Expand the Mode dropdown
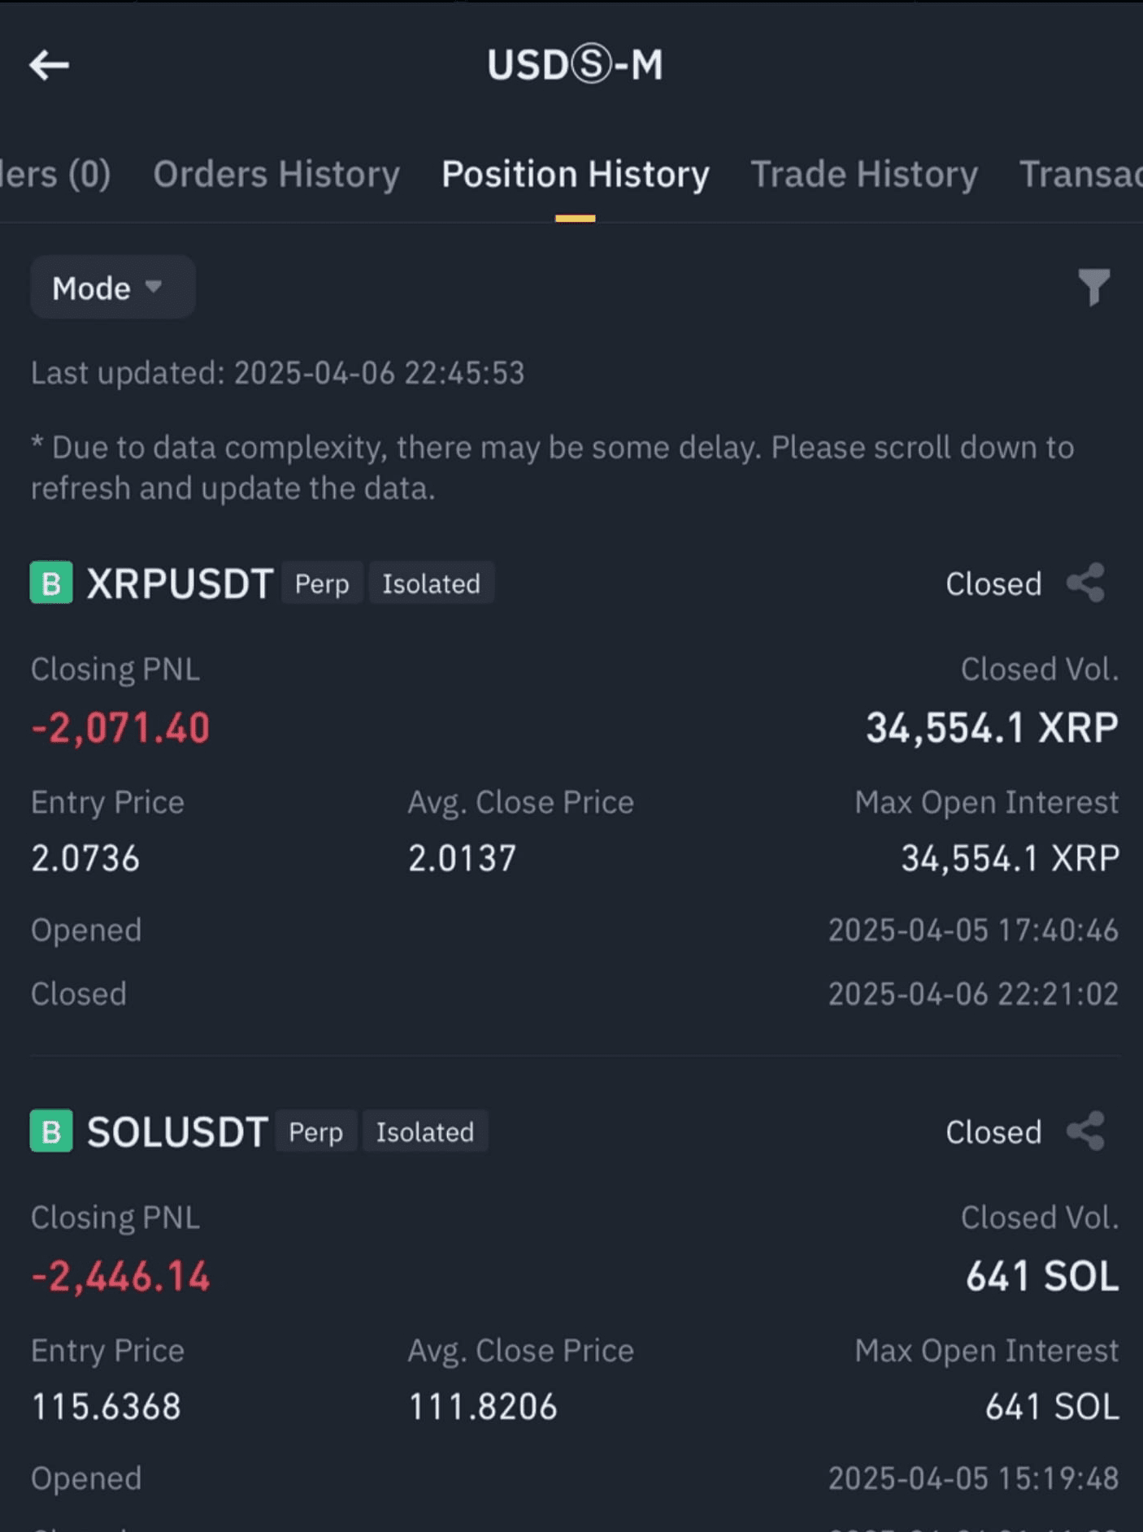1143x1532 pixels. tap(112, 288)
